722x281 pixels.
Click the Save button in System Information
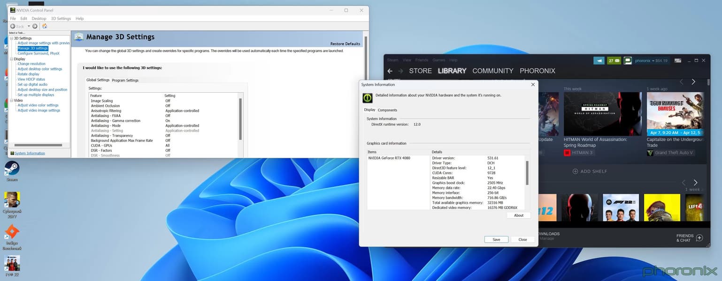(x=496, y=239)
